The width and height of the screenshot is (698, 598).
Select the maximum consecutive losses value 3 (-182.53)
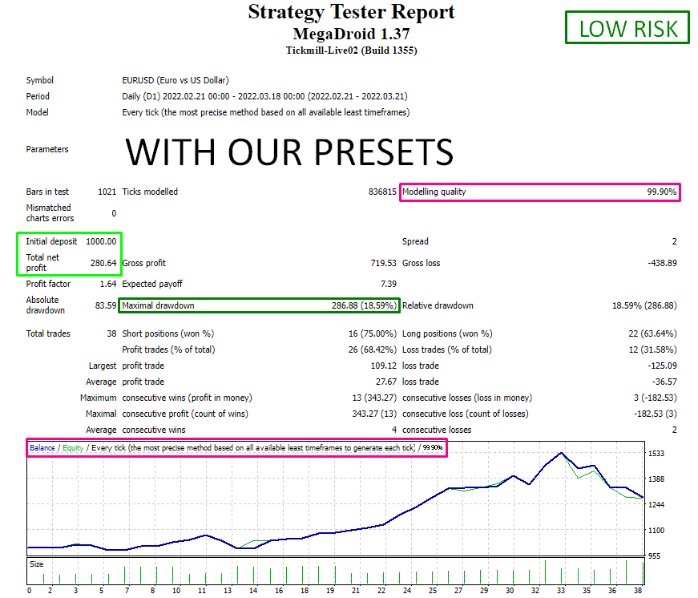pos(656,398)
